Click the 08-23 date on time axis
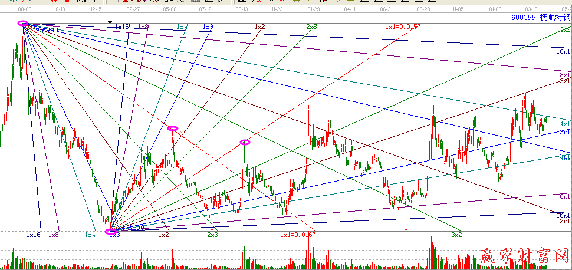Screen dimensions: 572x270 423,10
